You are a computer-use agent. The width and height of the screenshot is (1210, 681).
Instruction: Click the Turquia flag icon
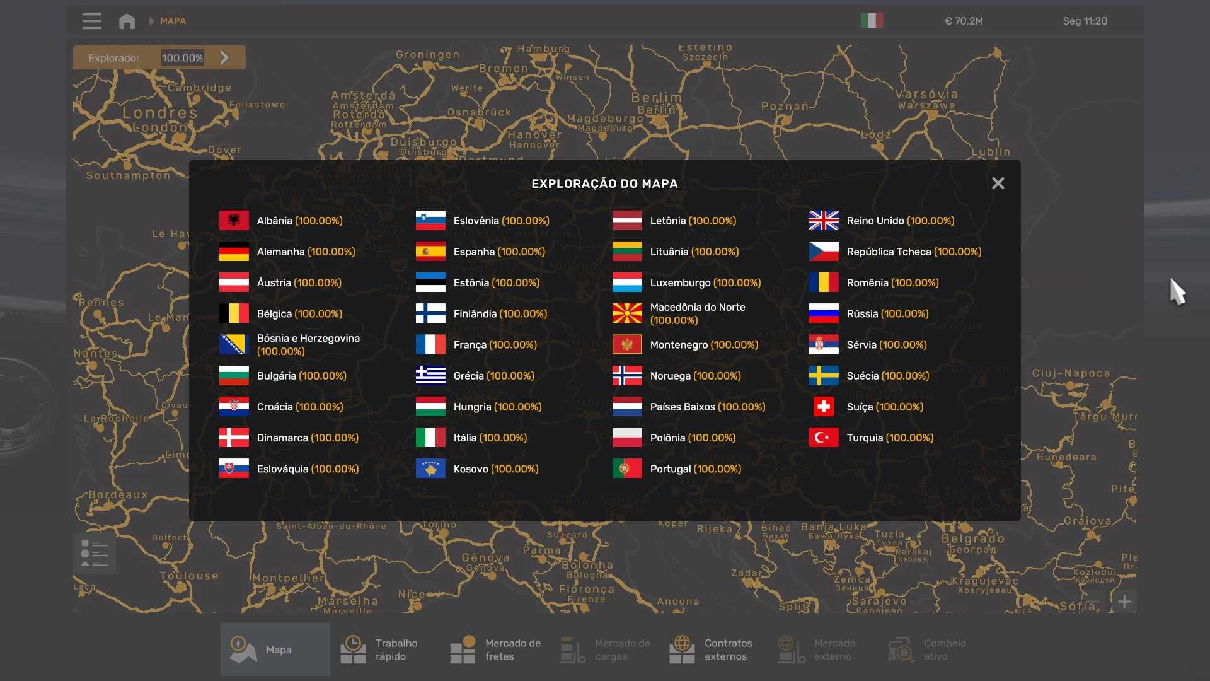(x=824, y=438)
